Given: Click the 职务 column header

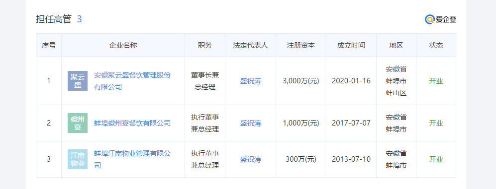Looking at the screenshot, I should pyautogui.click(x=205, y=45).
